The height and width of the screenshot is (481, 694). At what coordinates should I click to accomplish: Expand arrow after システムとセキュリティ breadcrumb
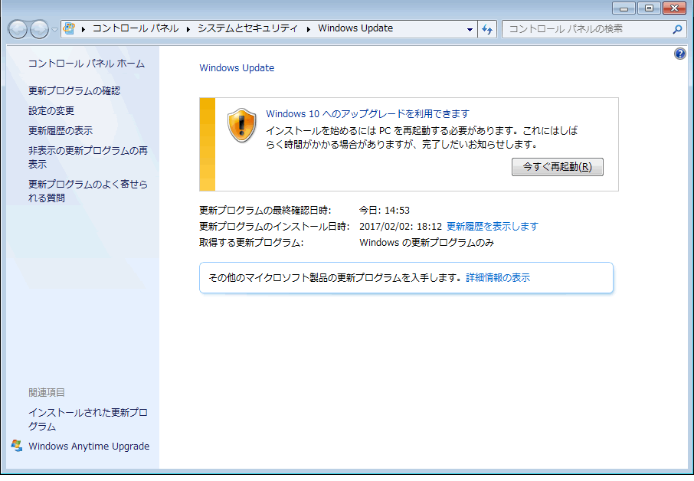[x=309, y=29]
